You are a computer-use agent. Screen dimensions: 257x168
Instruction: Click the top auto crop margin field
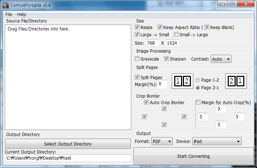pyautogui.click(x=221, y=109)
